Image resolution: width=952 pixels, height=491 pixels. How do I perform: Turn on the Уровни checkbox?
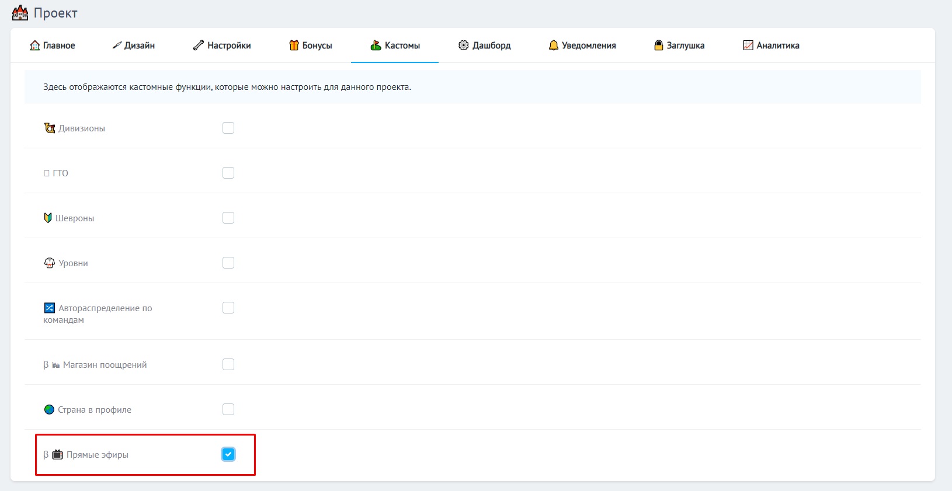[228, 263]
